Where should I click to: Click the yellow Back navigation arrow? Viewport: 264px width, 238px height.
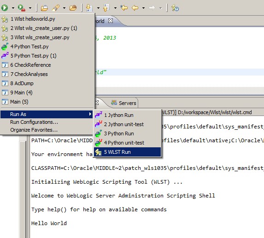click(x=135, y=8)
